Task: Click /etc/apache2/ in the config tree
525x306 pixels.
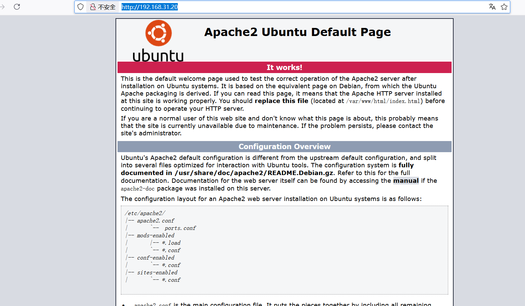Action: tap(145, 213)
